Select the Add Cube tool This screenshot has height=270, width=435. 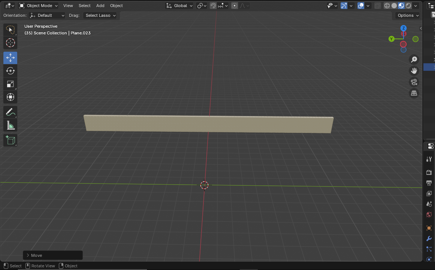pyautogui.click(x=10, y=140)
